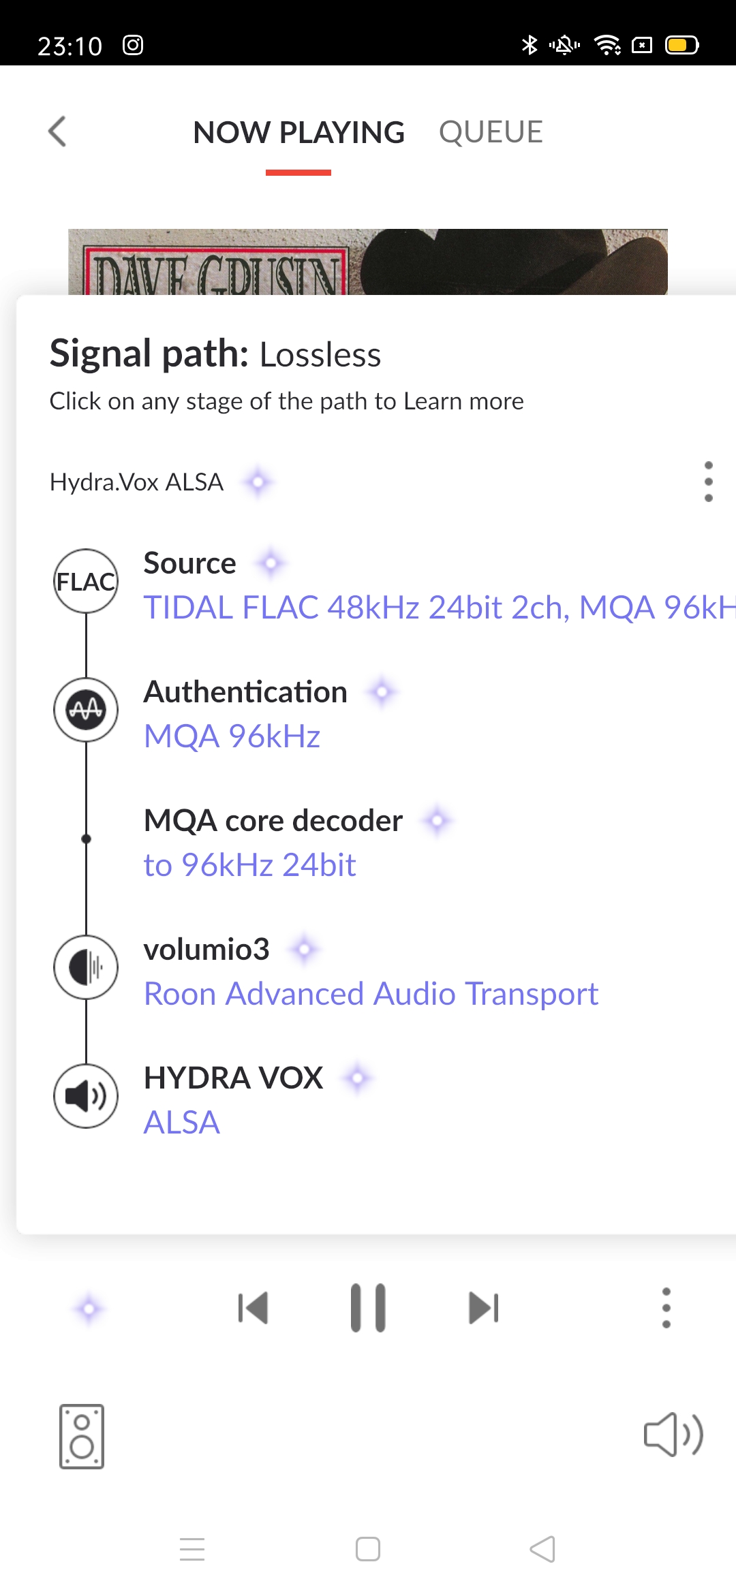Open the three-dot menu beside playback controls
Image resolution: width=736 pixels, height=1594 pixels.
coord(666,1308)
